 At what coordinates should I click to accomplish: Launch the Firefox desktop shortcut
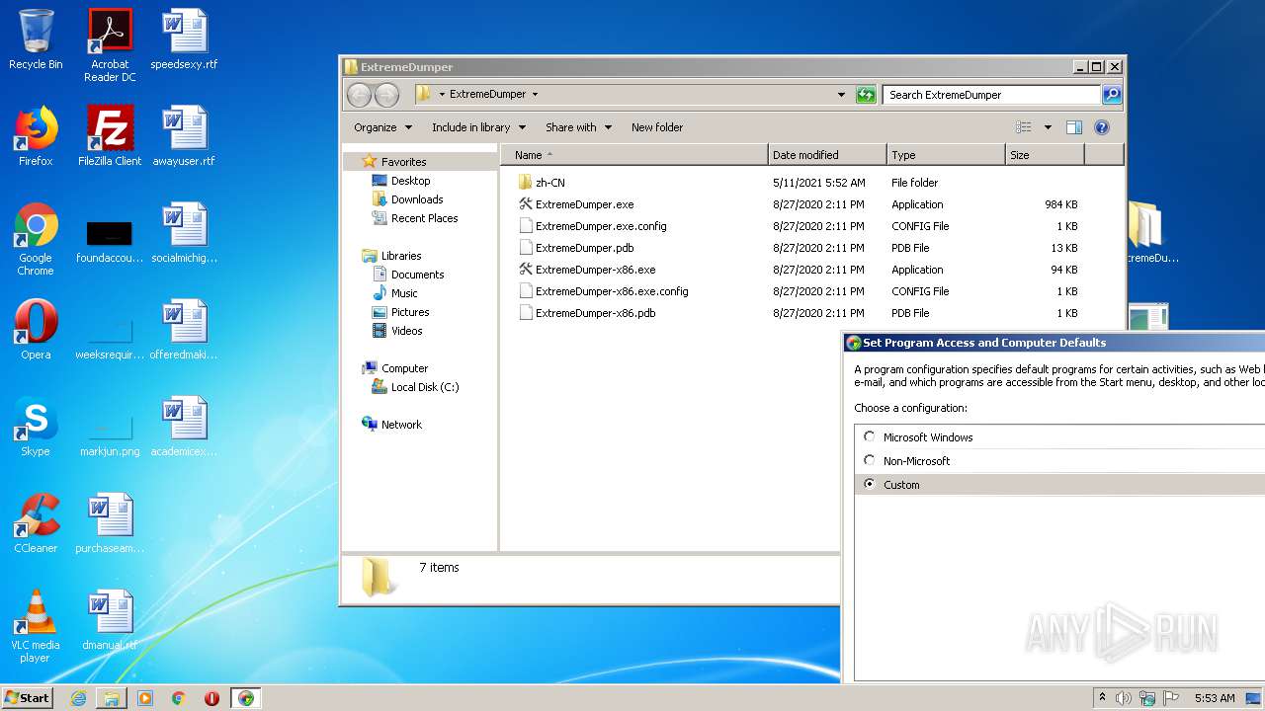[x=36, y=136]
